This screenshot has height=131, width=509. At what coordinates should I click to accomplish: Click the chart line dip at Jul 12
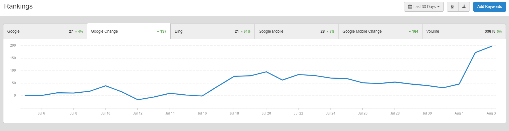coord(138,100)
